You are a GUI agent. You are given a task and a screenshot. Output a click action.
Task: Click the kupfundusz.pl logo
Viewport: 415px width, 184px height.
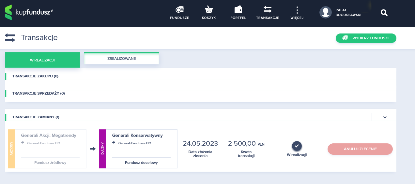tap(29, 13)
